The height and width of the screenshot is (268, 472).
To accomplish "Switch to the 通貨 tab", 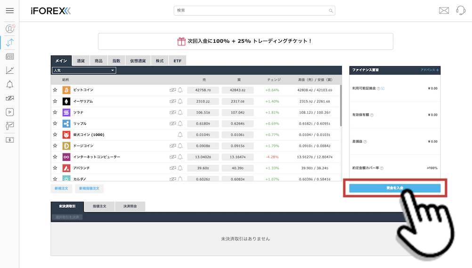I will click(81, 61).
